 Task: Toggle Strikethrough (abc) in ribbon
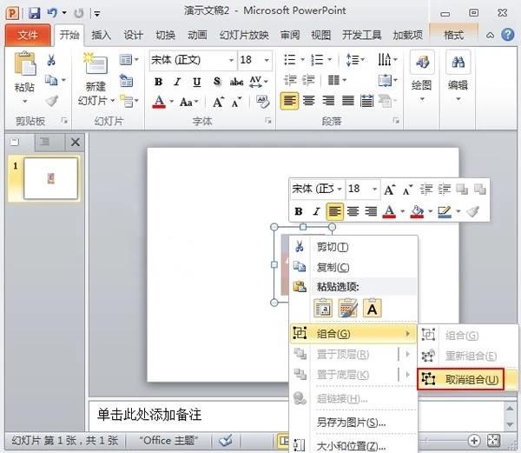coord(236,82)
